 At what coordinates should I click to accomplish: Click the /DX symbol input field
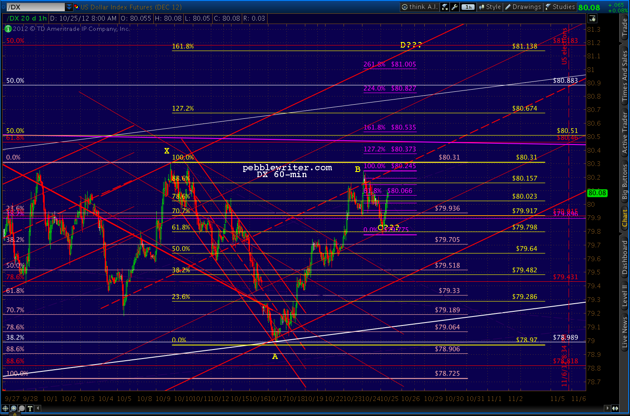36,7
